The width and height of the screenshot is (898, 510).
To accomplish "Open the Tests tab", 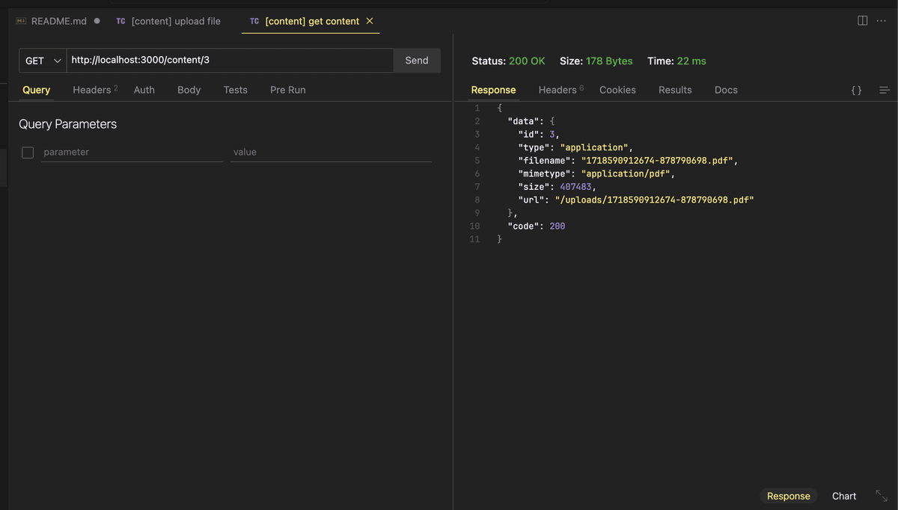I will point(235,90).
